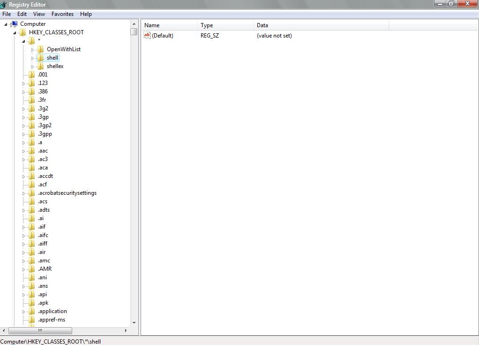
Task: Click the shell key folder icon
Action: [x=41, y=58]
